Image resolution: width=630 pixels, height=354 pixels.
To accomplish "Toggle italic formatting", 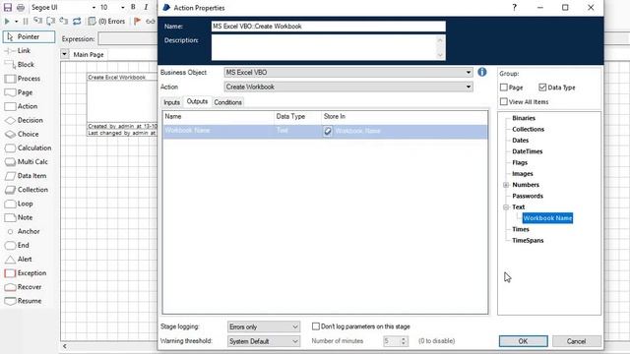I will tap(146, 7).
